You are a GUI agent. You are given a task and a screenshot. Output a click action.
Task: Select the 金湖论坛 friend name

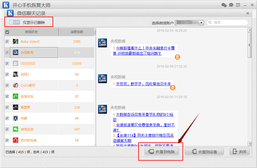pyautogui.click(x=27, y=96)
